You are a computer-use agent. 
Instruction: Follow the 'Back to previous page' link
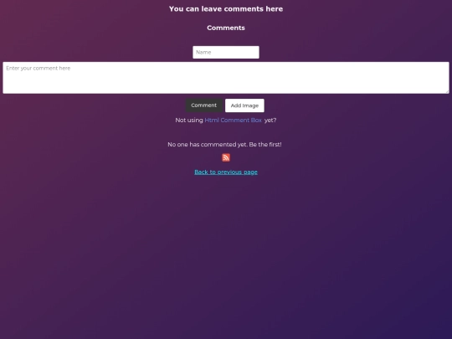click(226, 172)
